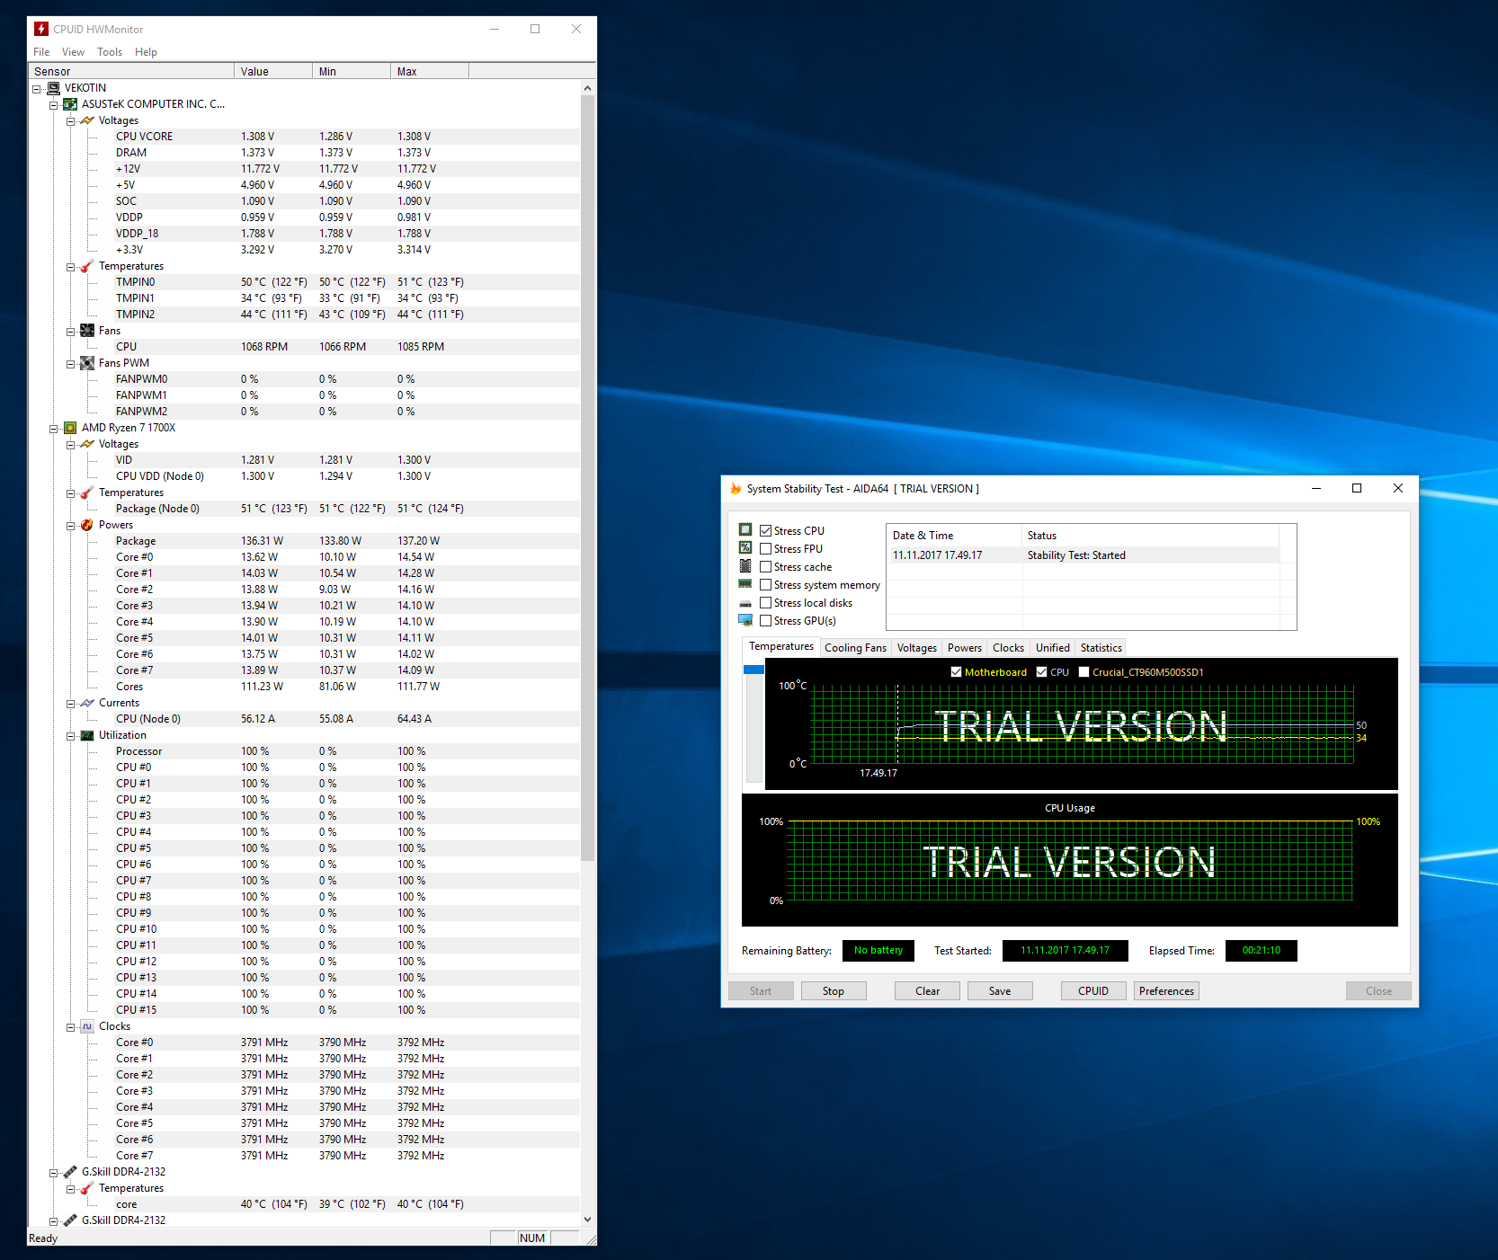Uncheck the Stress CPU checkbox

pos(766,531)
